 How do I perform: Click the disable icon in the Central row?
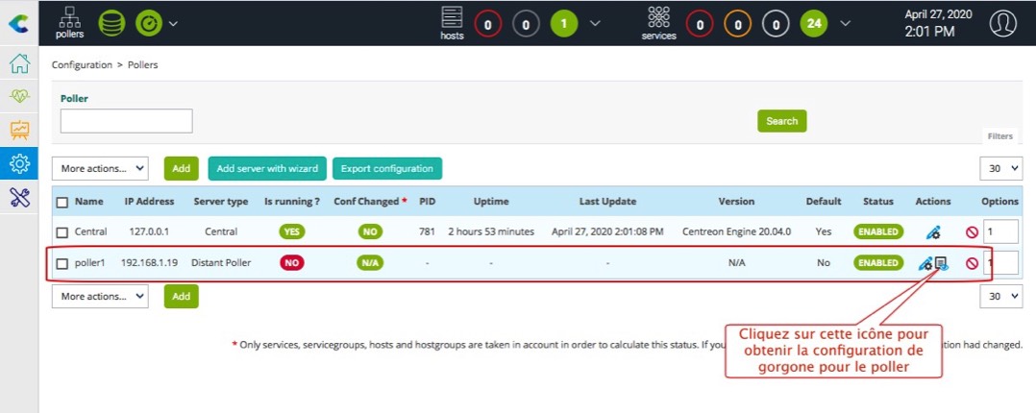(972, 232)
